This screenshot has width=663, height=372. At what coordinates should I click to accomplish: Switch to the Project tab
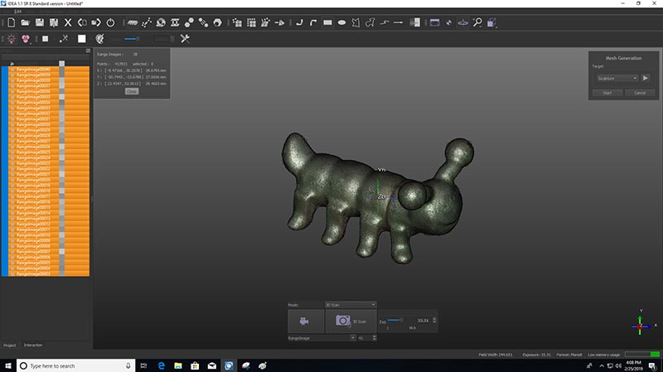[x=10, y=345]
